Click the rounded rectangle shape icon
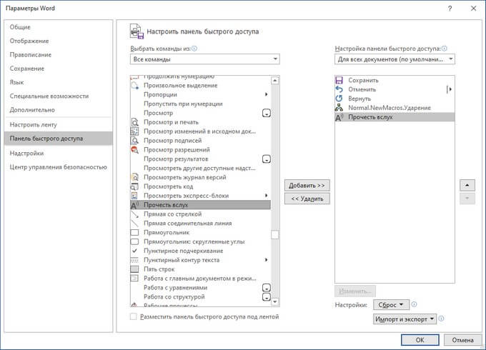This screenshot has height=350, width=486. click(x=135, y=242)
